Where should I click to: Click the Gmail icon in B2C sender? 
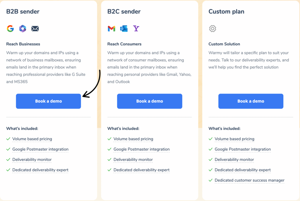point(111,28)
